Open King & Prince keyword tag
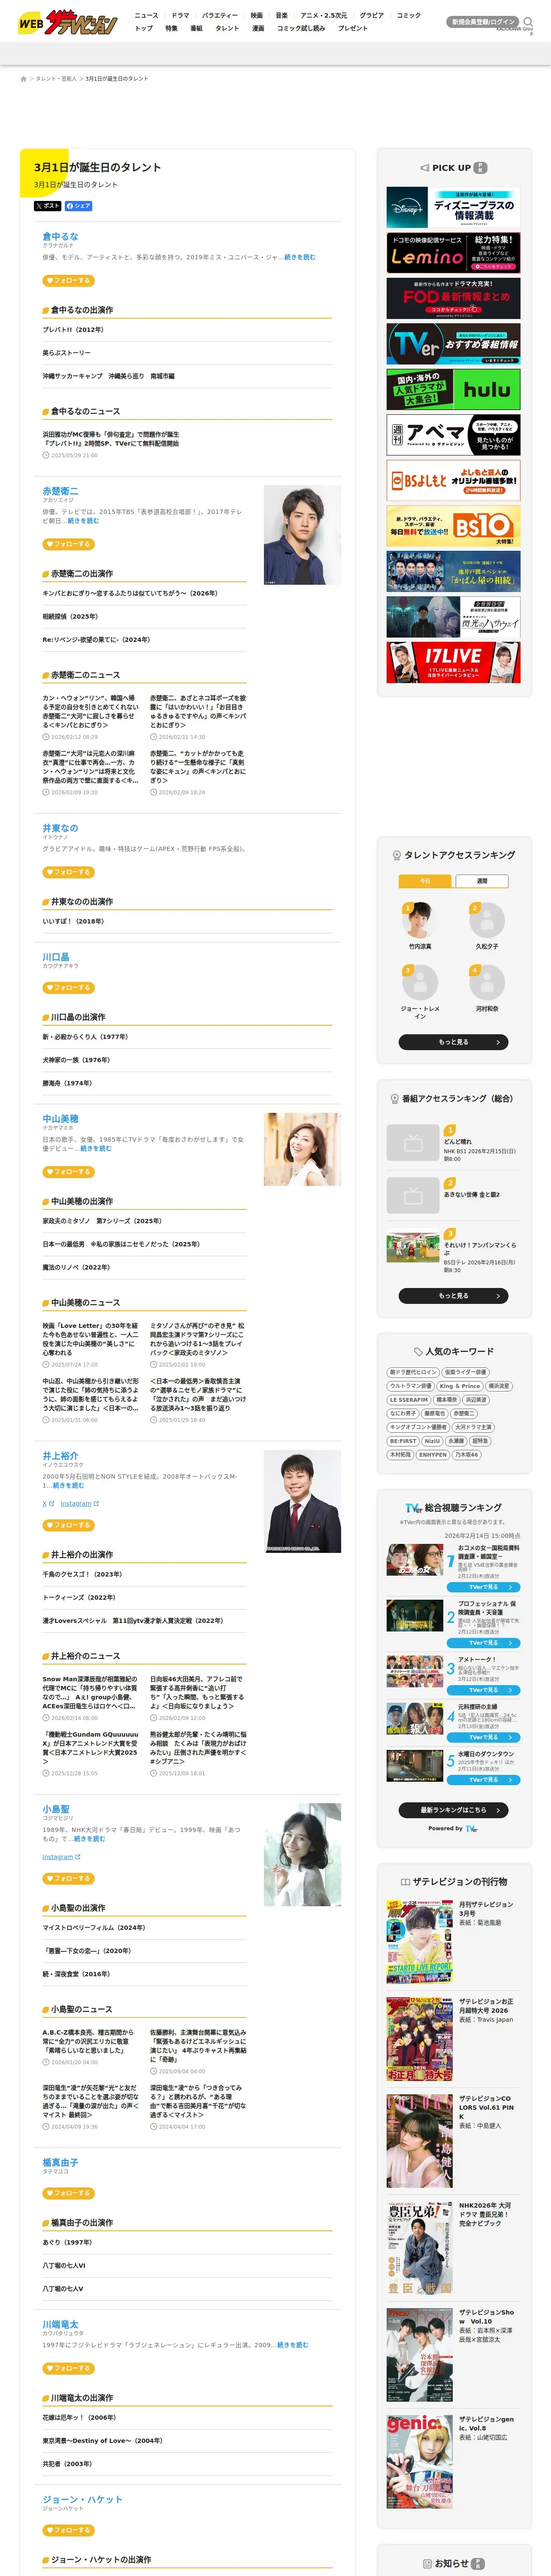Image resolution: width=551 pixels, height=2576 pixels. (x=460, y=1386)
